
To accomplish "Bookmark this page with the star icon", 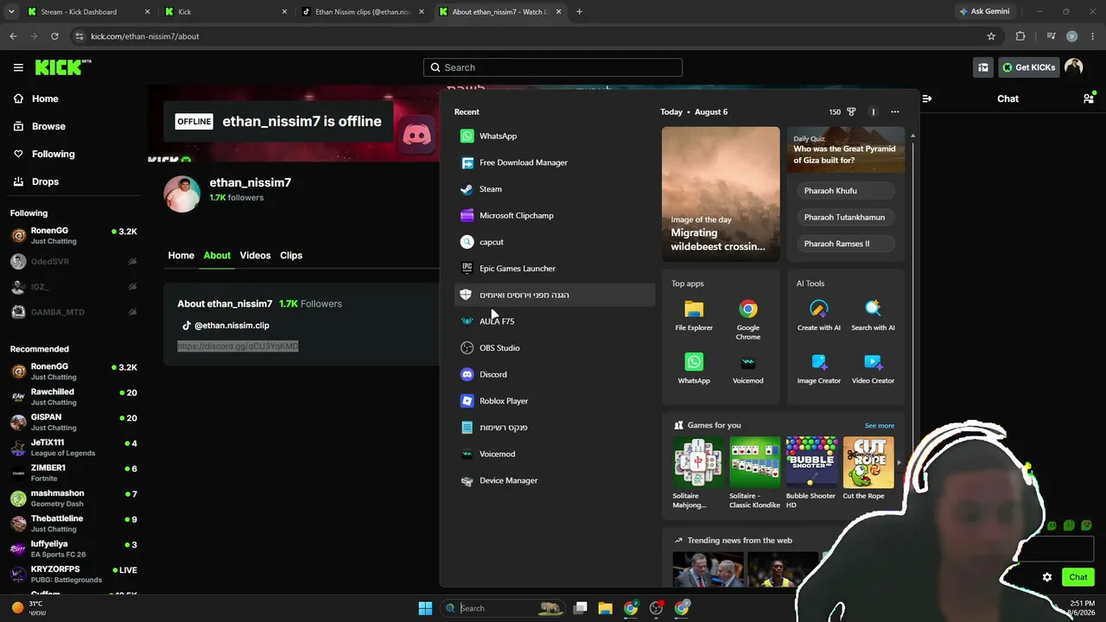I will click(991, 36).
